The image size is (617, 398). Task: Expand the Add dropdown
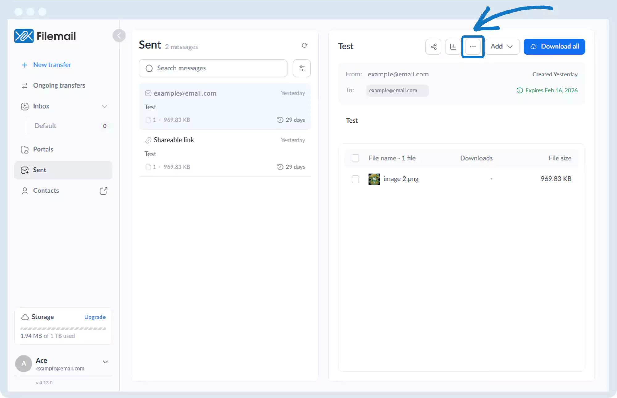pyautogui.click(x=502, y=47)
